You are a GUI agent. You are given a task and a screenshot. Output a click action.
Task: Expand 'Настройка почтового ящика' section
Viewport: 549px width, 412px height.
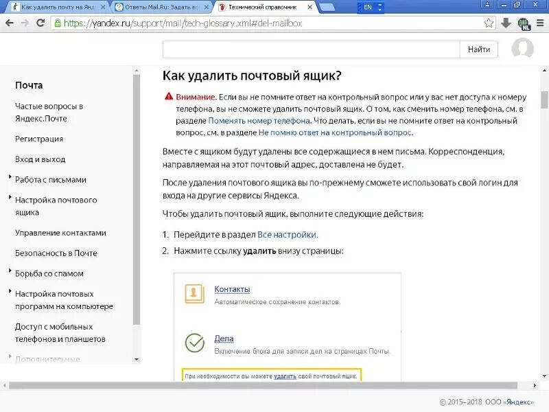10,197
